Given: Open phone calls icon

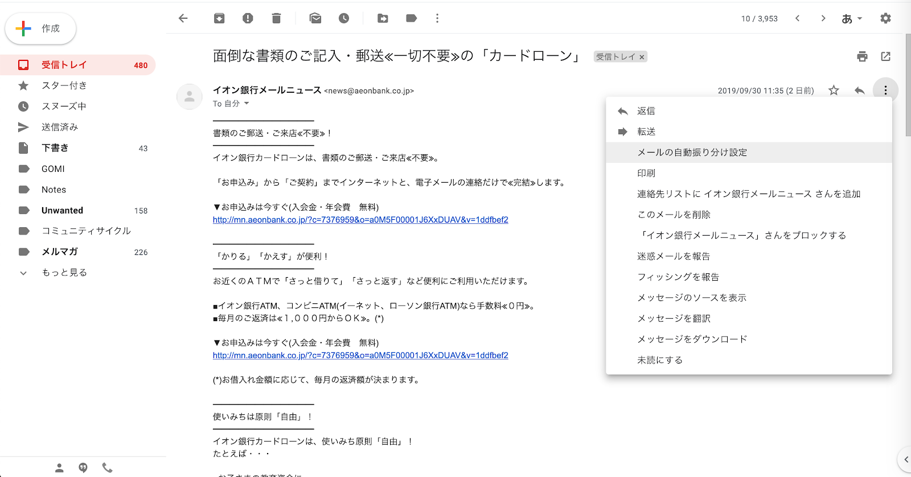Looking at the screenshot, I should pyautogui.click(x=107, y=468).
